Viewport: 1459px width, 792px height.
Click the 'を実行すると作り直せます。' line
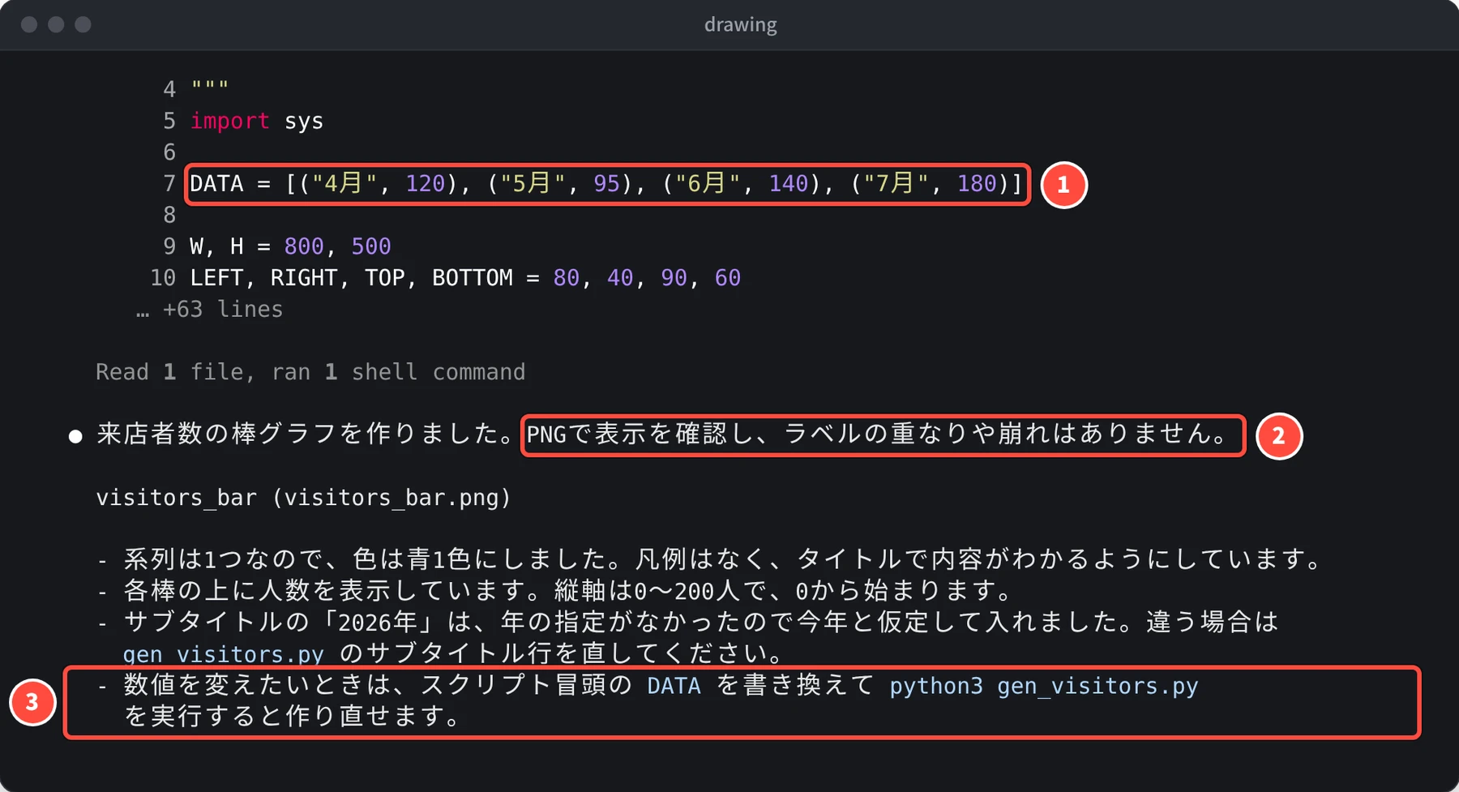pyautogui.click(x=293, y=717)
